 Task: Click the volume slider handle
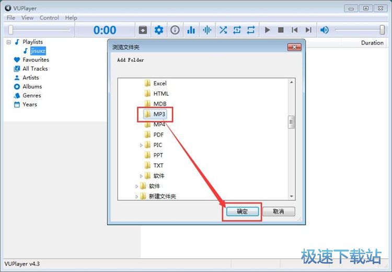pos(382,30)
